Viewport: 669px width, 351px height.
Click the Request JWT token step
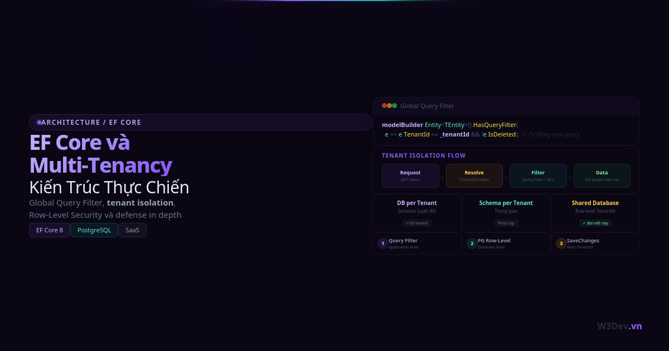(x=410, y=176)
